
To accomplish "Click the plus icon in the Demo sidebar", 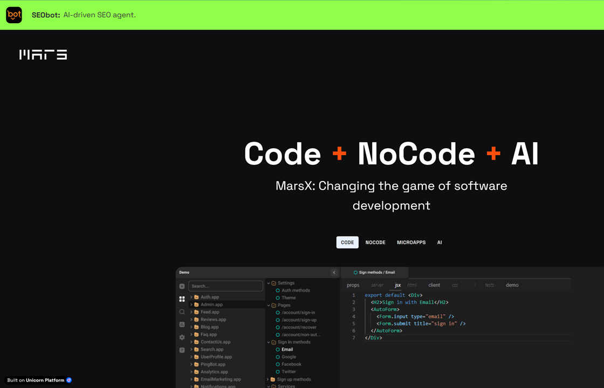I will pyautogui.click(x=182, y=286).
